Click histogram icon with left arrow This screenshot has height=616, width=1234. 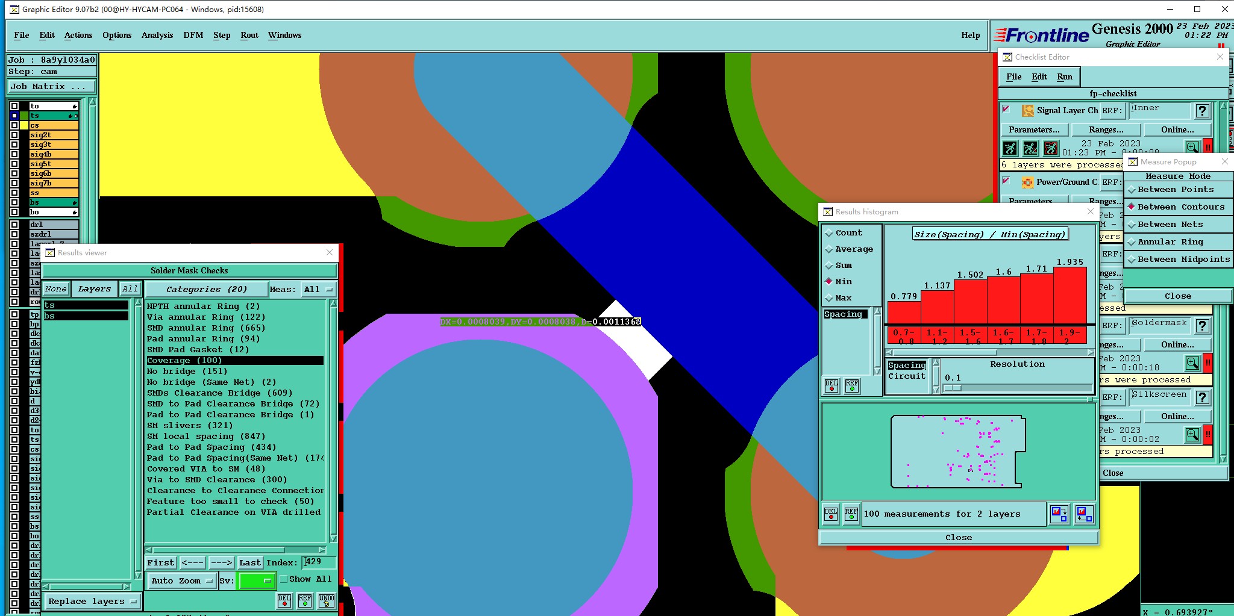tap(1084, 514)
